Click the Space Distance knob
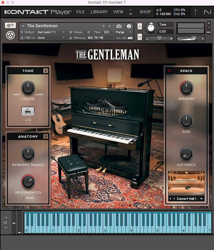The height and width of the screenshot is (250, 214). tap(186, 153)
